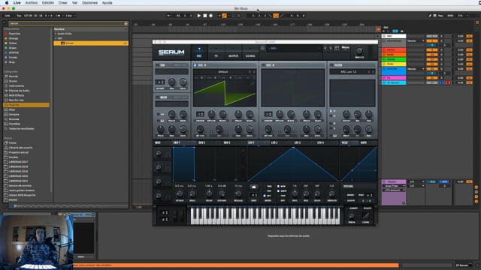Open the Clips browser category

12,109
